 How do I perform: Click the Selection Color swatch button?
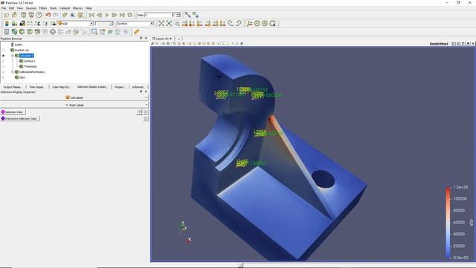pyautogui.click(x=13, y=112)
